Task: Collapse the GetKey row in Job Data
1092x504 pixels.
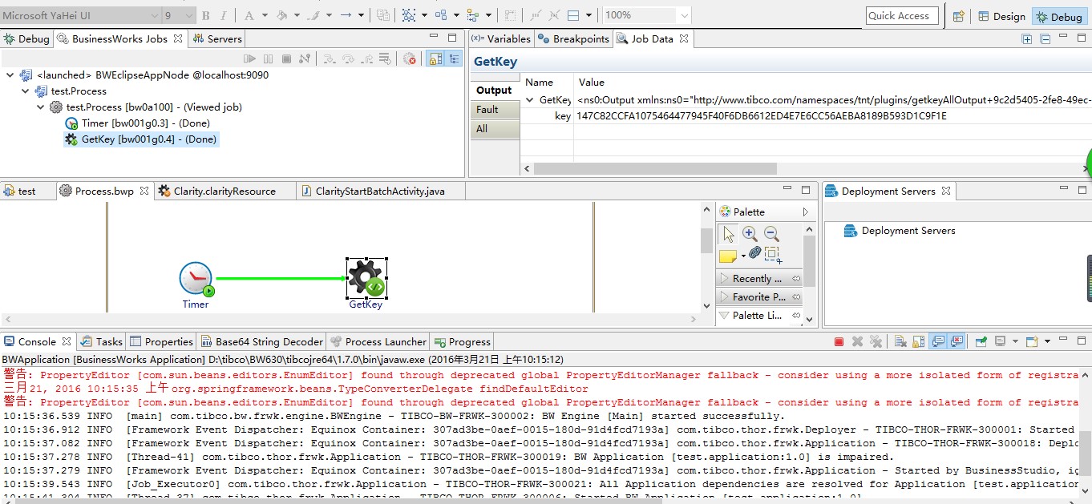Action: tap(530, 100)
